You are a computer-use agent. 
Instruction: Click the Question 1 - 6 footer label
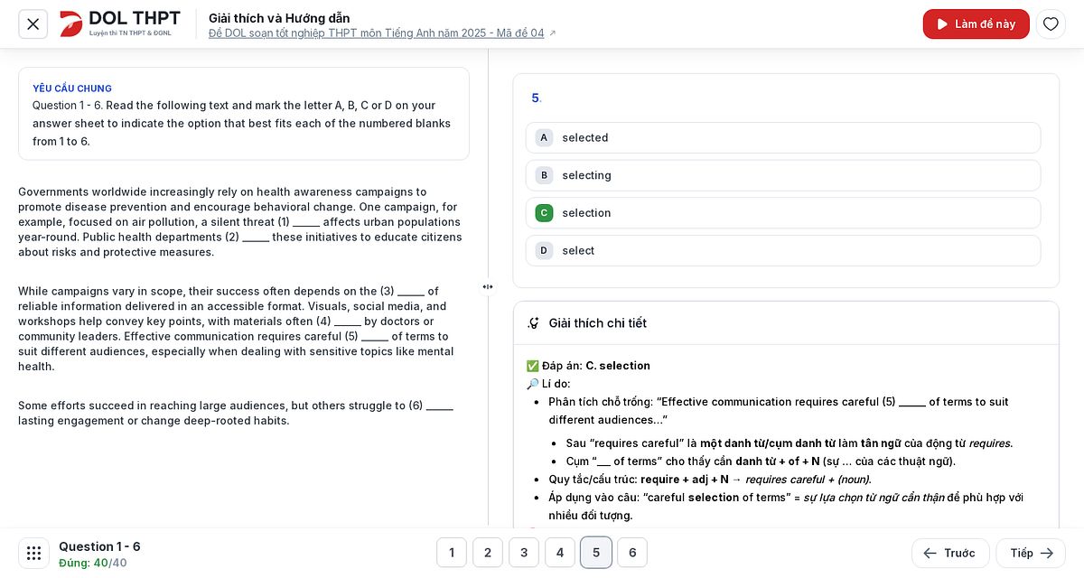coord(99,546)
